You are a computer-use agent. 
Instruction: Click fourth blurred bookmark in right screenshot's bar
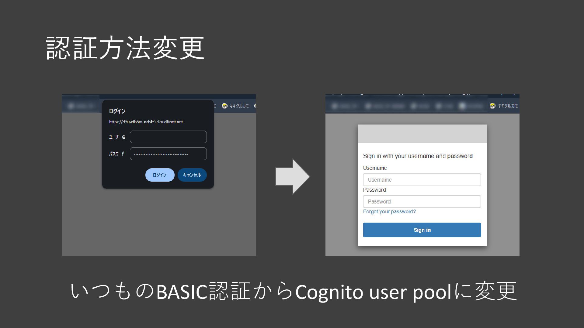point(444,106)
